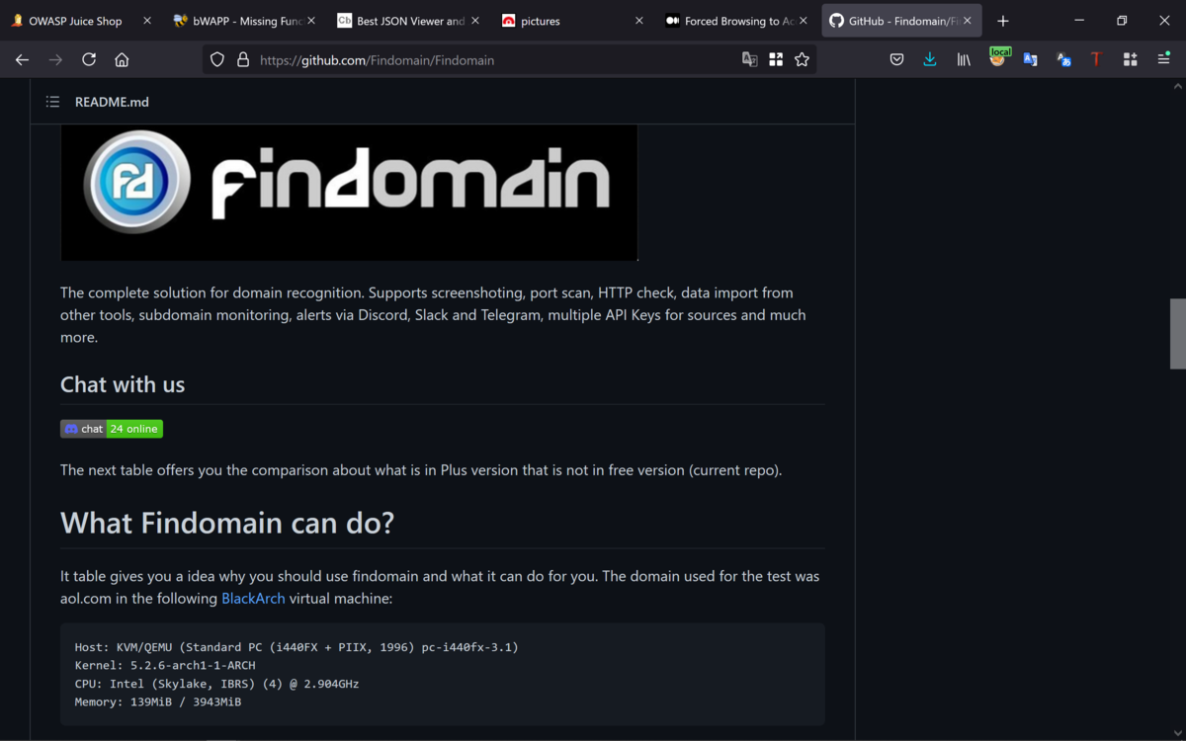Bookmark this page with the star

pos(802,60)
